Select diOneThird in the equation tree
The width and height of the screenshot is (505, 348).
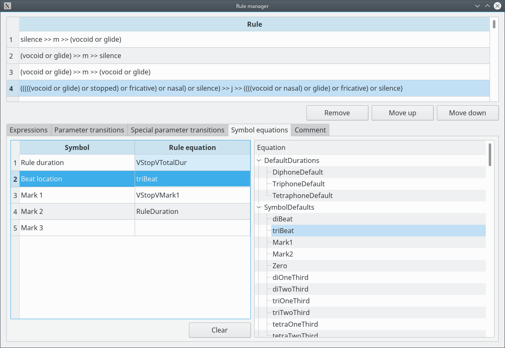[291, 277]
